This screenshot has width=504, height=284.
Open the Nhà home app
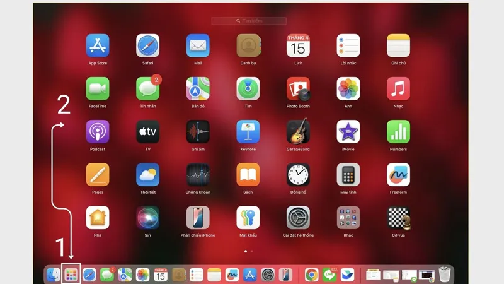[98, 218]
